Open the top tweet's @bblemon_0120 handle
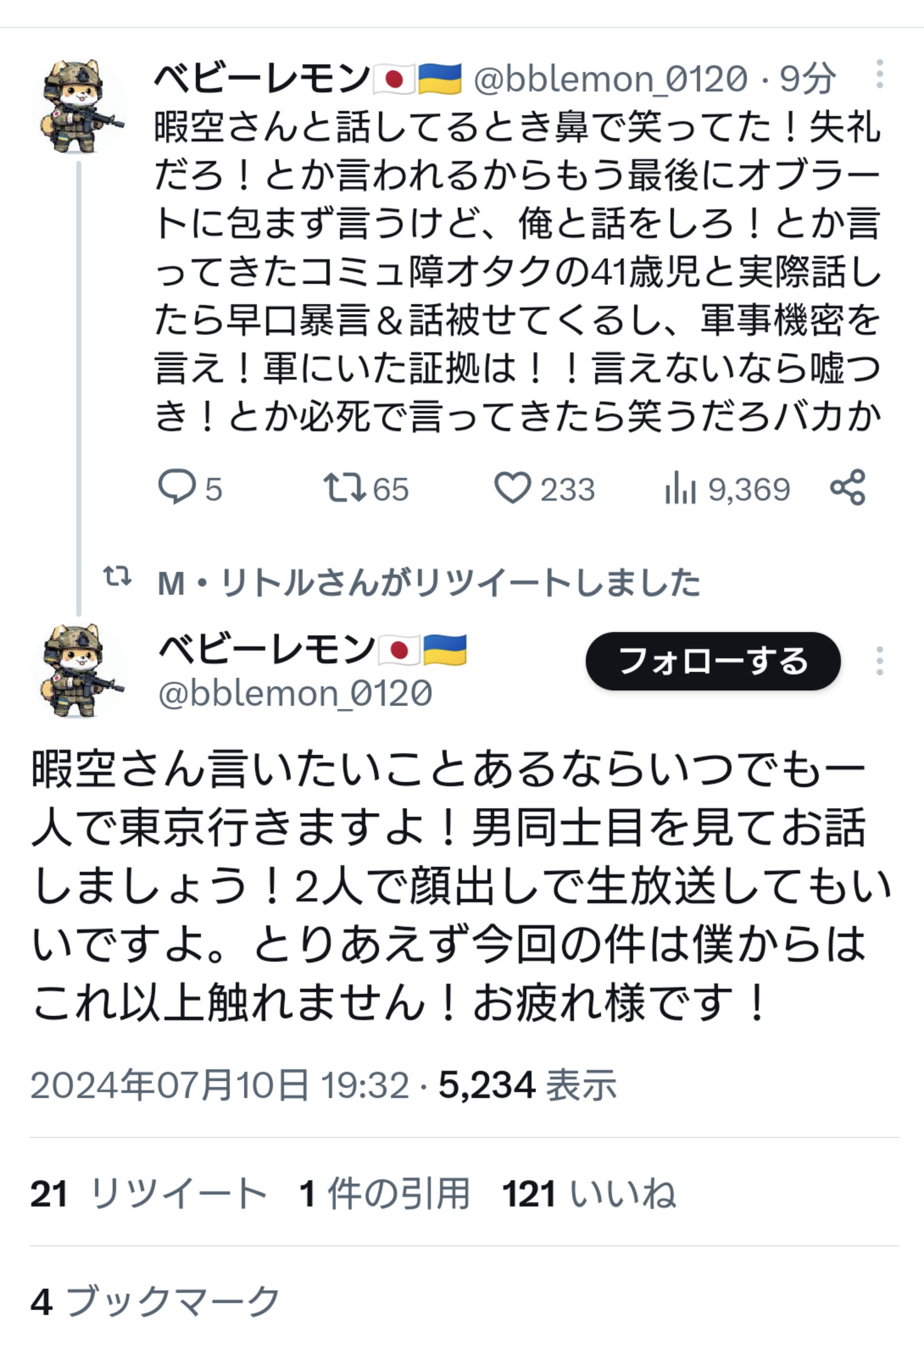The height and width of the screenshot is (1346, 924). click(610, 79)
